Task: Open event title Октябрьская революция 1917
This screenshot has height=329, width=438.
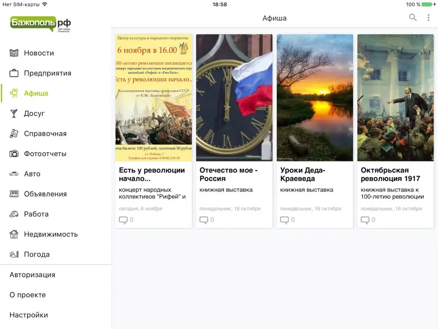Action: pyautogui.click(x=391, y=174)
